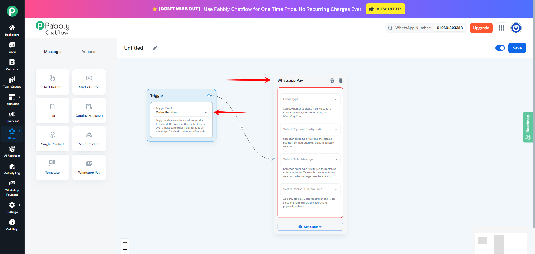
Task: Open the Broadcast section
Action: pyautogui.click(x=12, y=117)
